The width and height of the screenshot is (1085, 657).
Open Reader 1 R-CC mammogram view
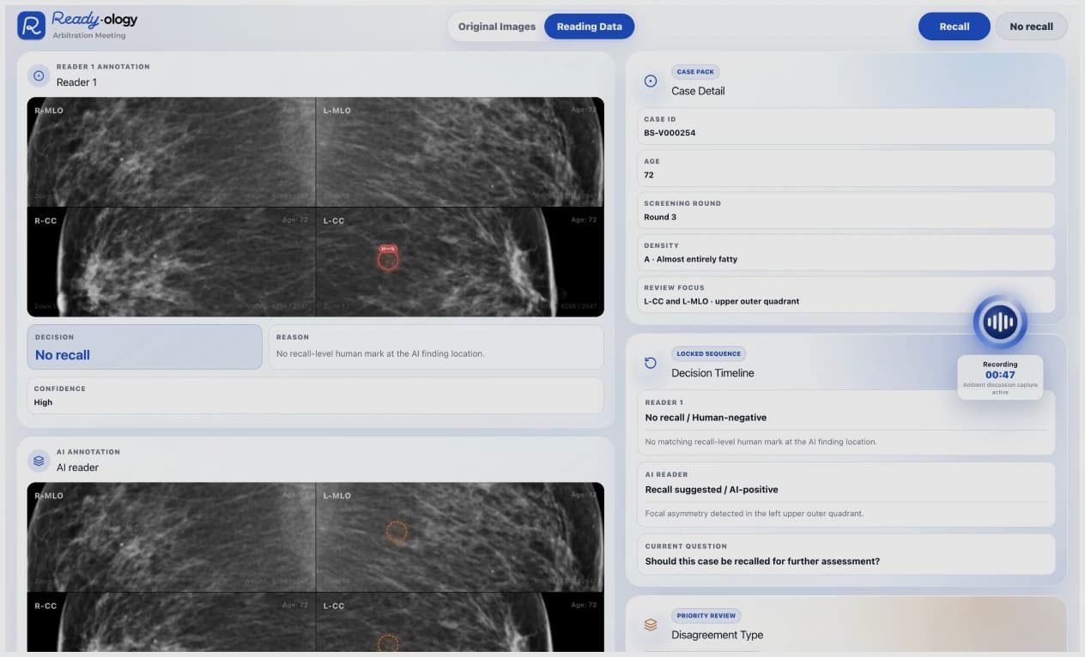click(x=172, y=262)
